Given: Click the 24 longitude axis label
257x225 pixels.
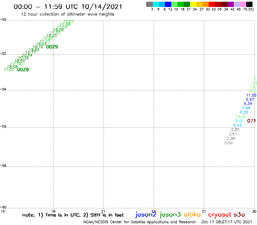Looking at the screenshot, I should [x=154, y=211].
